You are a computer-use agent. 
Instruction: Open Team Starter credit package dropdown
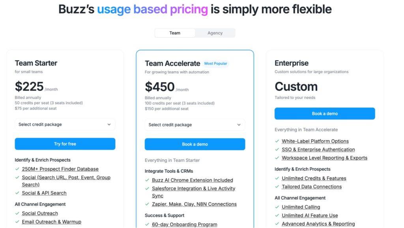65,124
